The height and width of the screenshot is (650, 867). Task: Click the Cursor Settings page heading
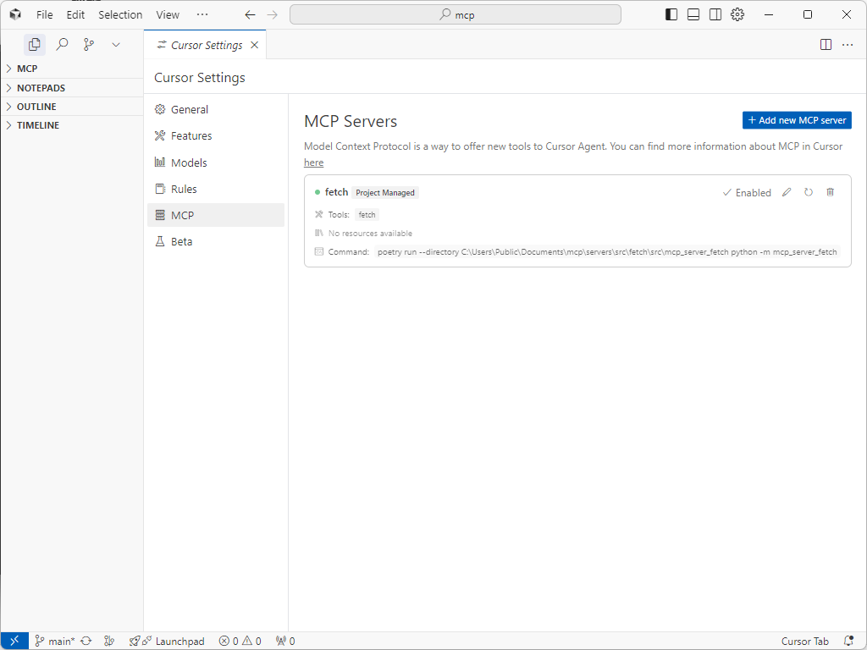coord(200,77)
